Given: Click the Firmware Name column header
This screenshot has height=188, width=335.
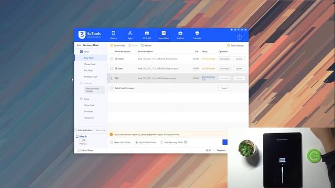Looking at the screenshot, I should pos(146,51).
